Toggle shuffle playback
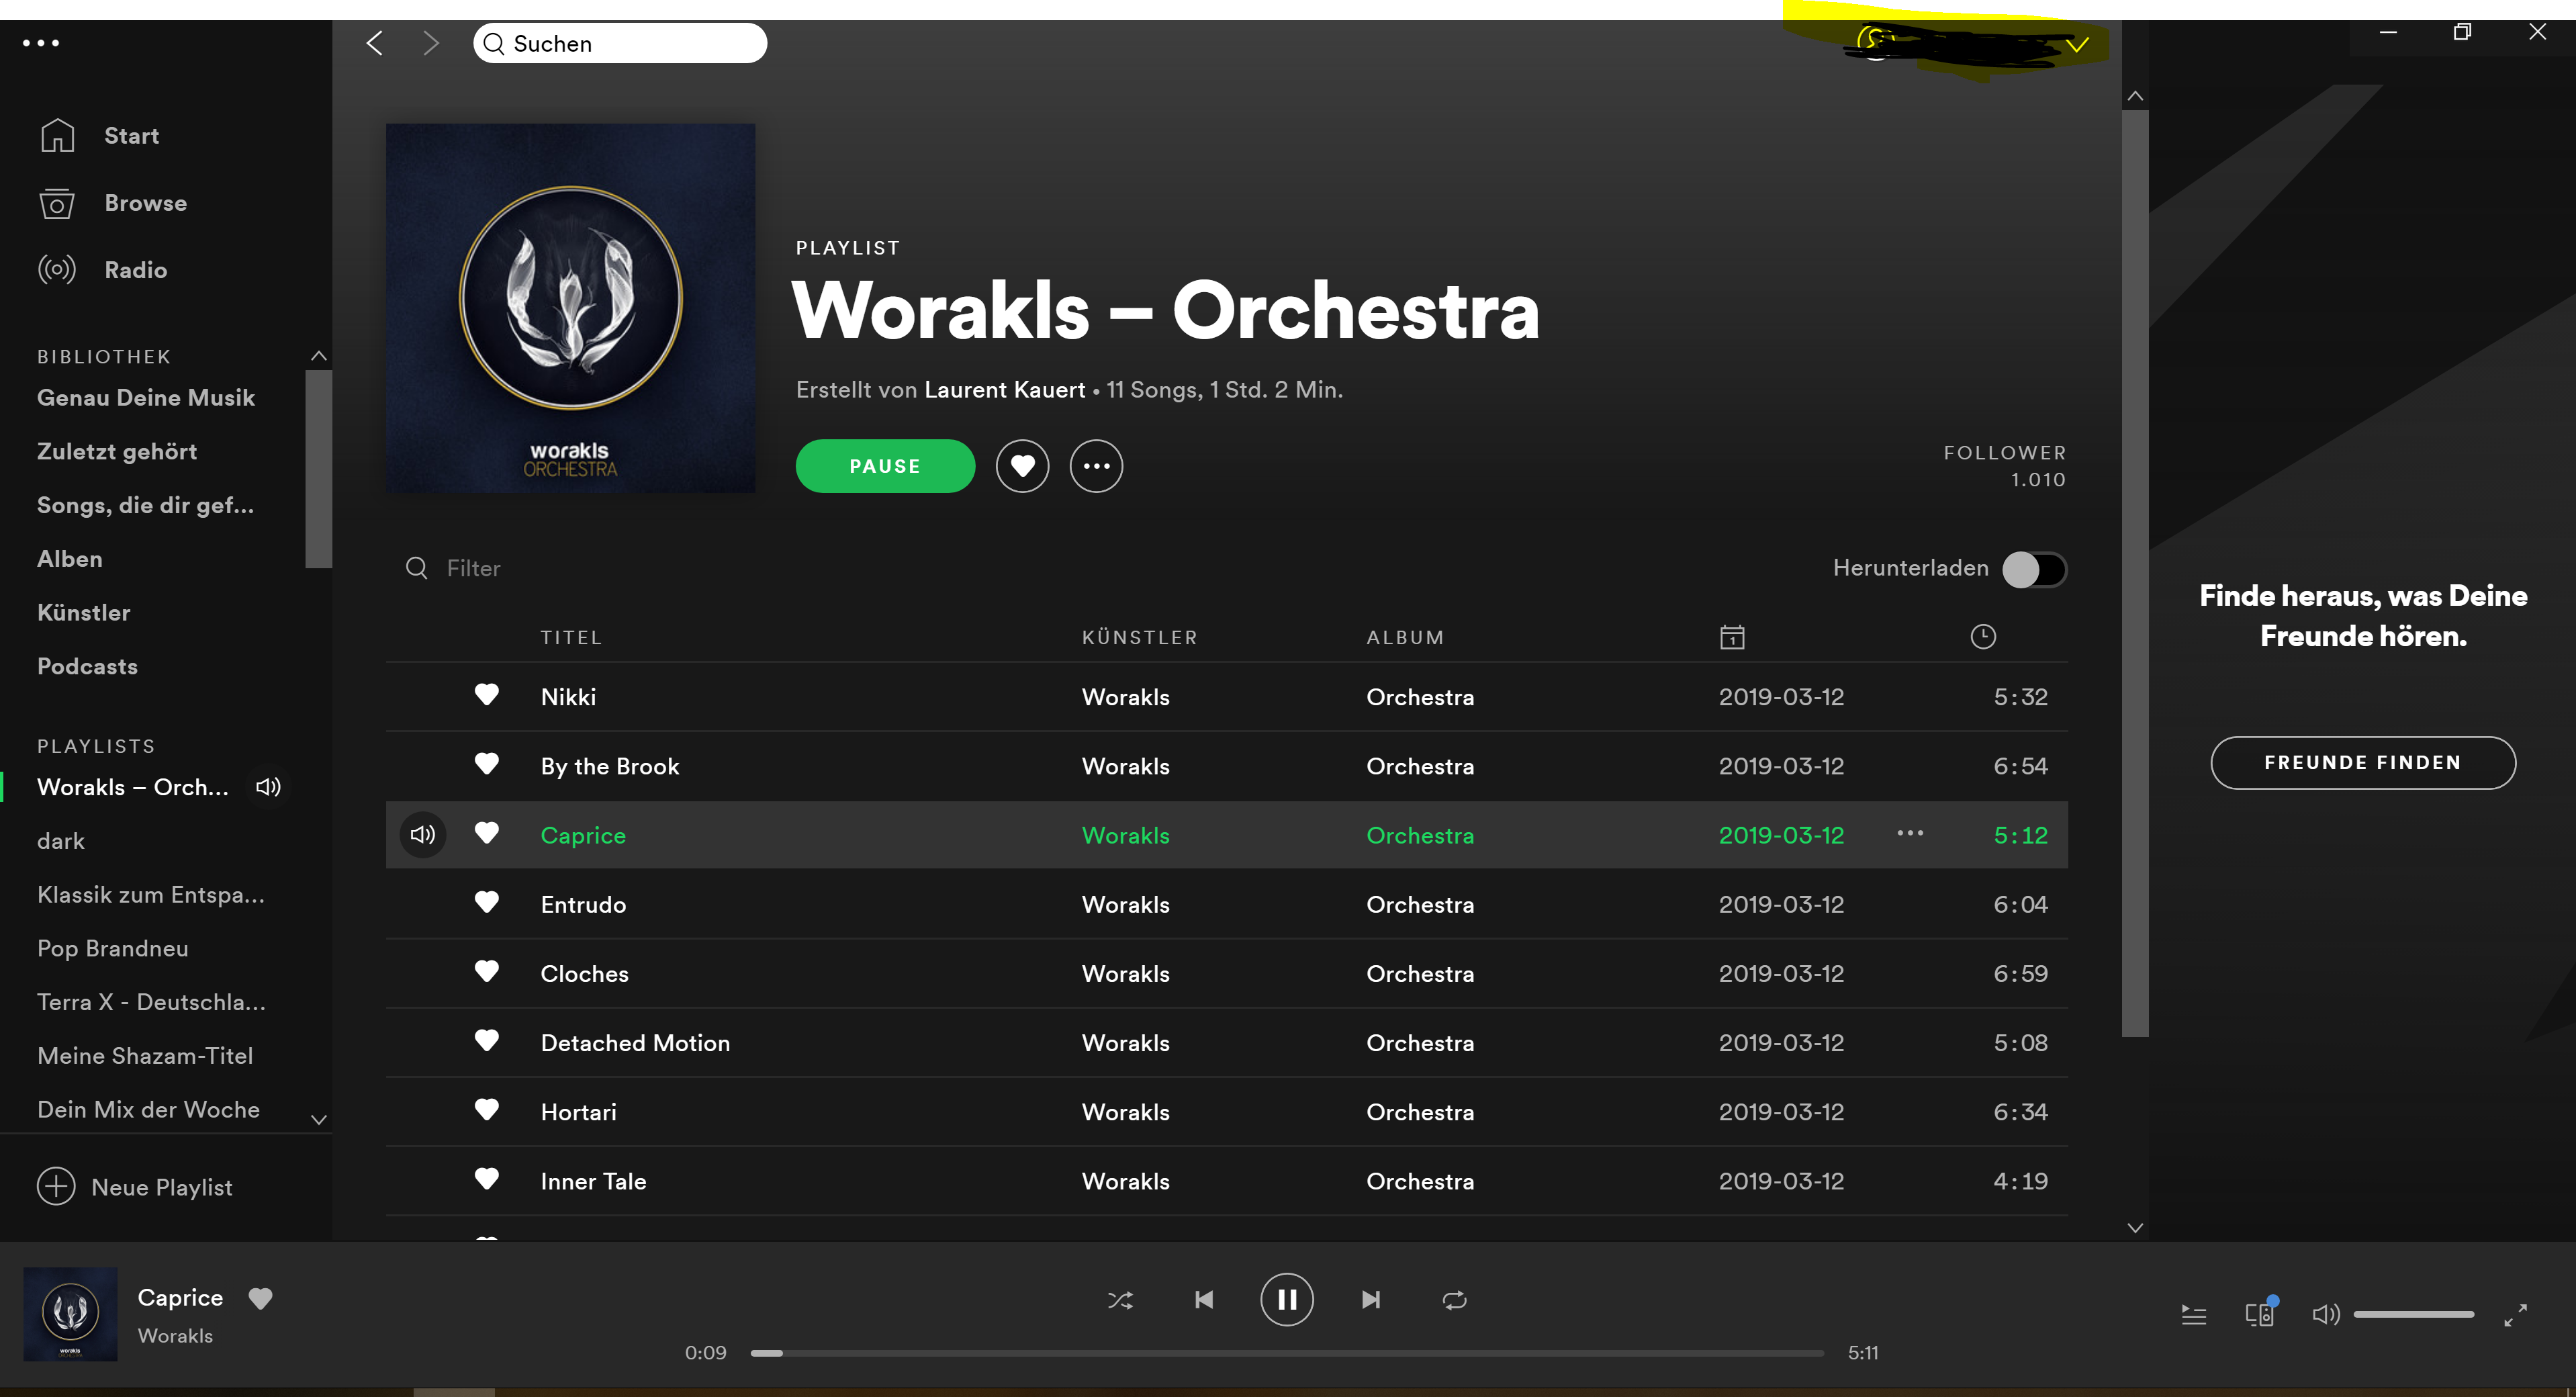The width and height of the screenshot is (2576, 1397). pyautogui.click(x=1120, y=1300)
